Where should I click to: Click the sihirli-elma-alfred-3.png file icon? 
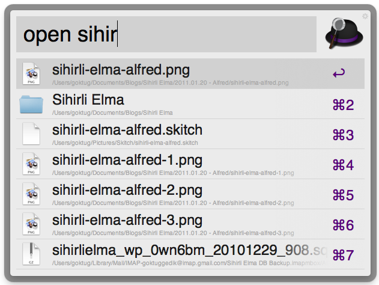click(31, 224)
